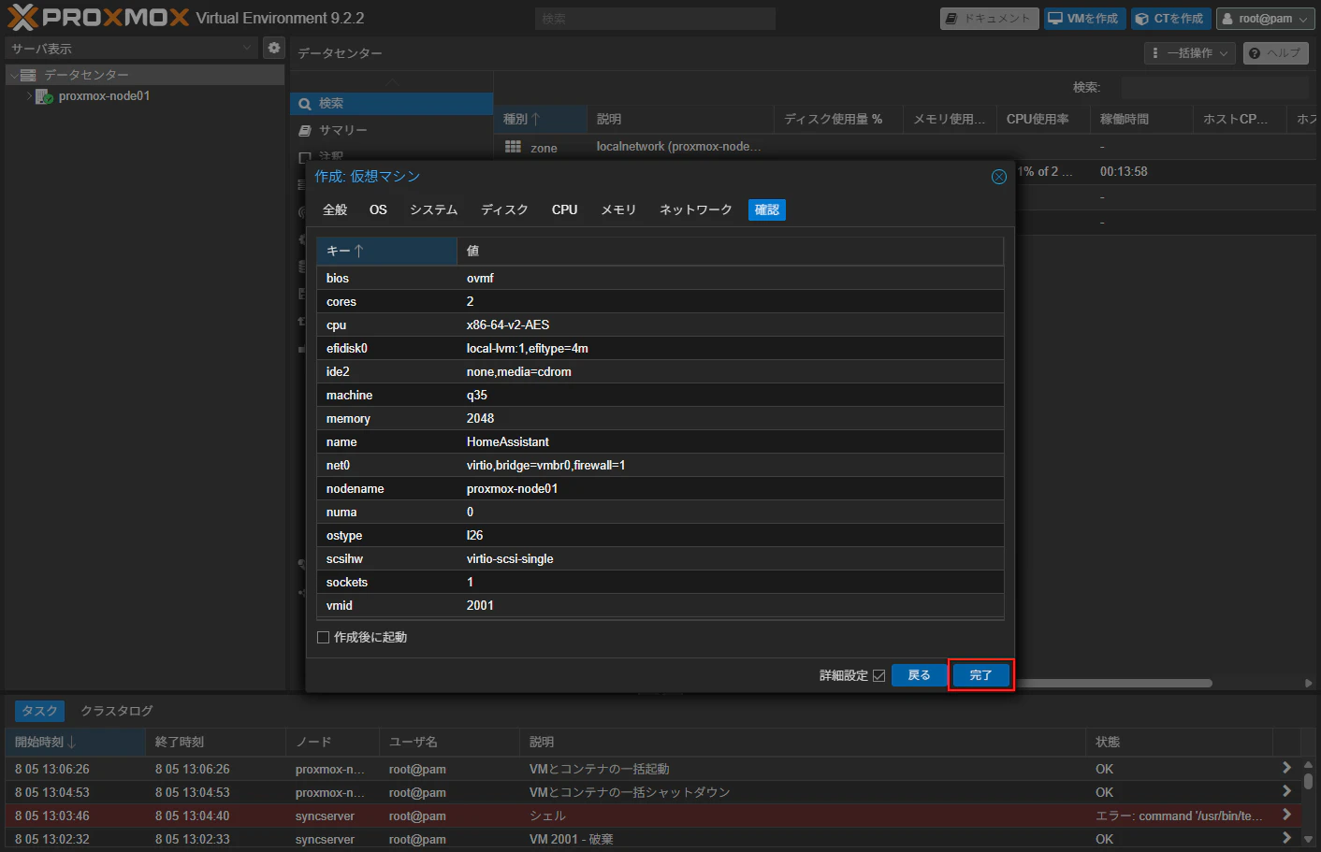The height and width of the screenshot is (852, 1321).
Task: Expand the proxmox-node01 tree node
Action: 29,96
